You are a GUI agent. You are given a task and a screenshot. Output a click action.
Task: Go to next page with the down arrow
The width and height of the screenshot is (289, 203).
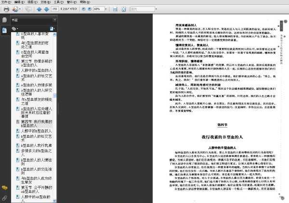point(46,9)
